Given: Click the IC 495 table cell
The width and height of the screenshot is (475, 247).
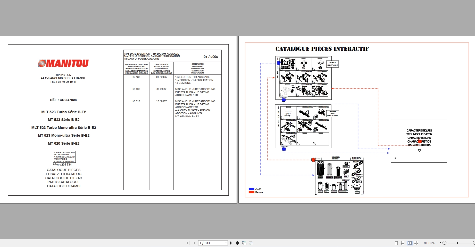Looking at the screenshot, I should coord(136,89).
